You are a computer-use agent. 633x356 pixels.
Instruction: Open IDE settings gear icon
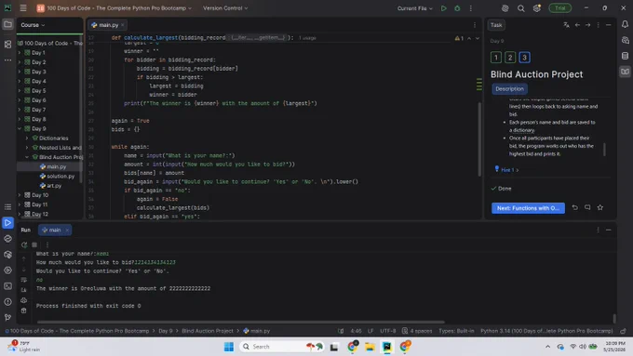tap(536, 8)
